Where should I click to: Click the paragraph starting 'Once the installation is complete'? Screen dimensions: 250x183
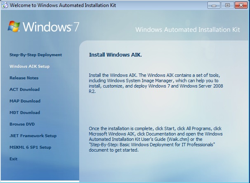click(x=156, y=139)
